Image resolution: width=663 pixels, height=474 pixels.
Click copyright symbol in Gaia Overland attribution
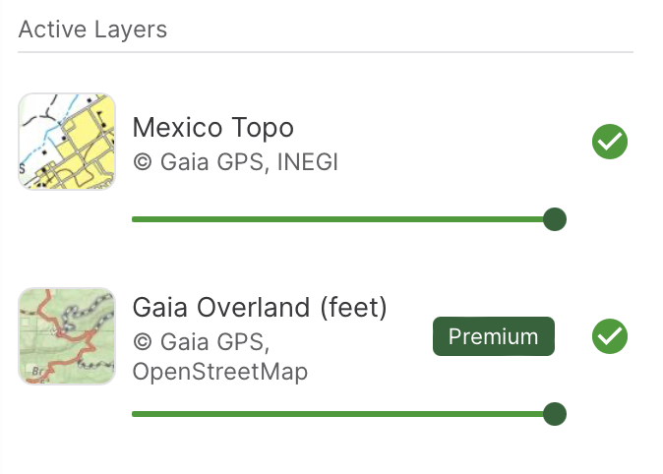tap(143, 341)
